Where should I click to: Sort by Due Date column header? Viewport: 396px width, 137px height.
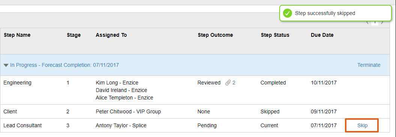[322, 35]
